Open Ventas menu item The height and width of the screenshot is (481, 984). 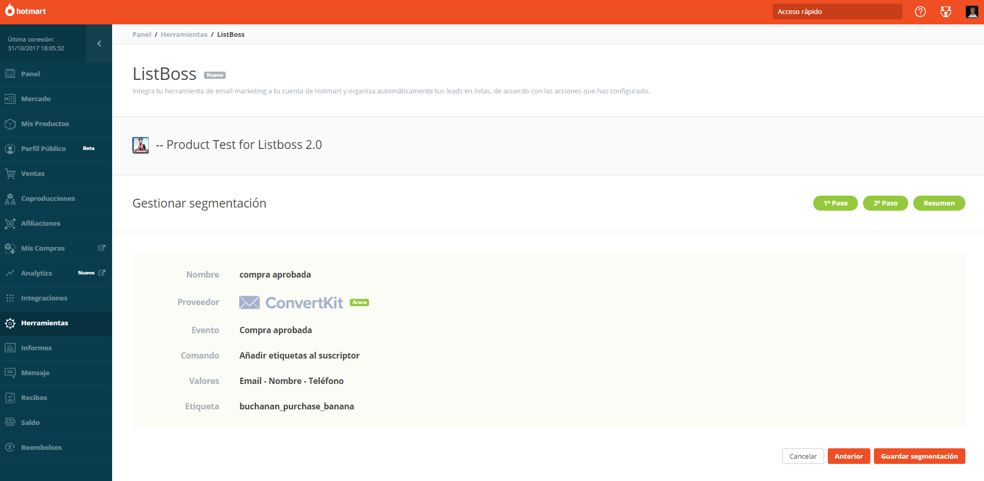56,174
